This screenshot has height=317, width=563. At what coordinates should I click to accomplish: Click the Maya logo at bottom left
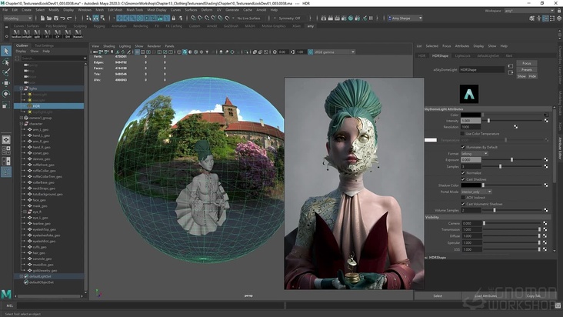pyautogui.click(x=7, y=295)
